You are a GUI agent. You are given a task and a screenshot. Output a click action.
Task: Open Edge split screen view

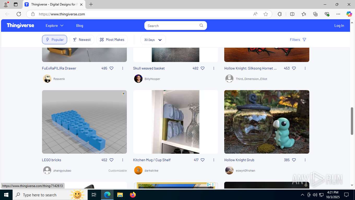click(x=292, y=14)
